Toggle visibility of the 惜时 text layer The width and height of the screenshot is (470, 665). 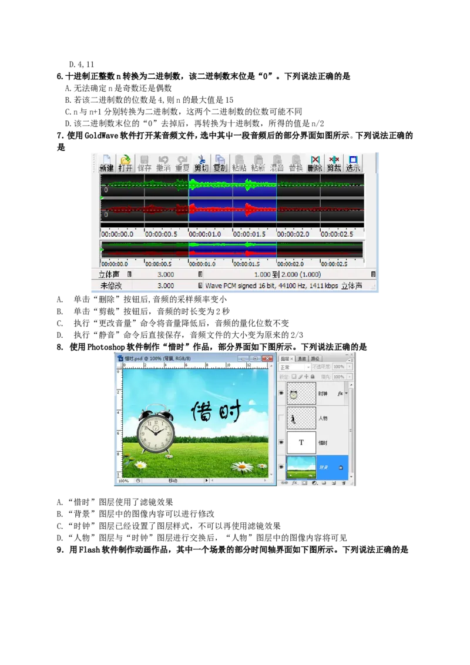(281, 442)
